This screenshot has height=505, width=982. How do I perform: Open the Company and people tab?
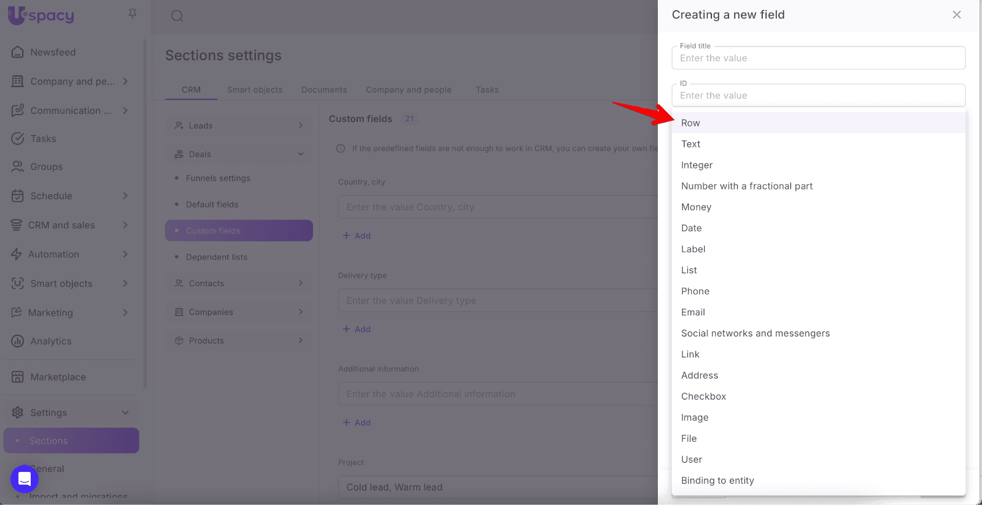point(408,89)
